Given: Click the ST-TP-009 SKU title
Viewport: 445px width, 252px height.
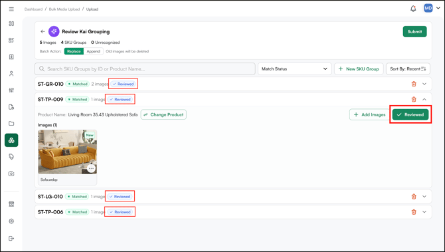Looking at the screenshot, I should [x=50, y=100].
